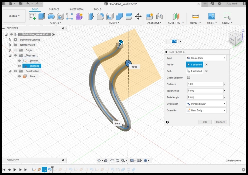
Task: Open the Operation dropdown showing New Body
Action: 206,110
